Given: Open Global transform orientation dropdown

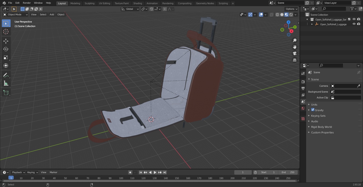Looking at the screenshot, I should (x=130, y=9).
